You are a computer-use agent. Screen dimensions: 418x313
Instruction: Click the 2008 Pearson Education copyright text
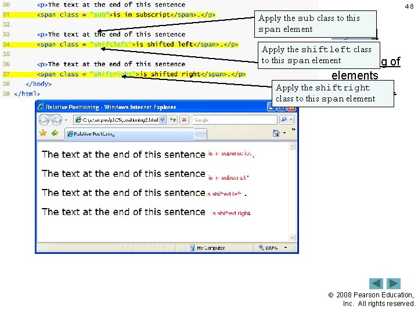coord(372,299)
